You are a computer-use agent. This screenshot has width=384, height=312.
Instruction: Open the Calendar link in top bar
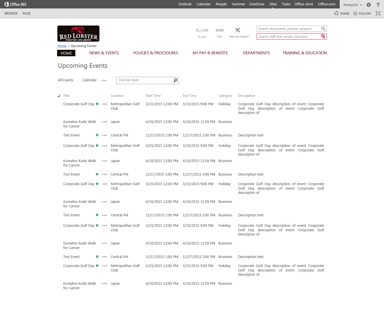(x=204, y=4)
